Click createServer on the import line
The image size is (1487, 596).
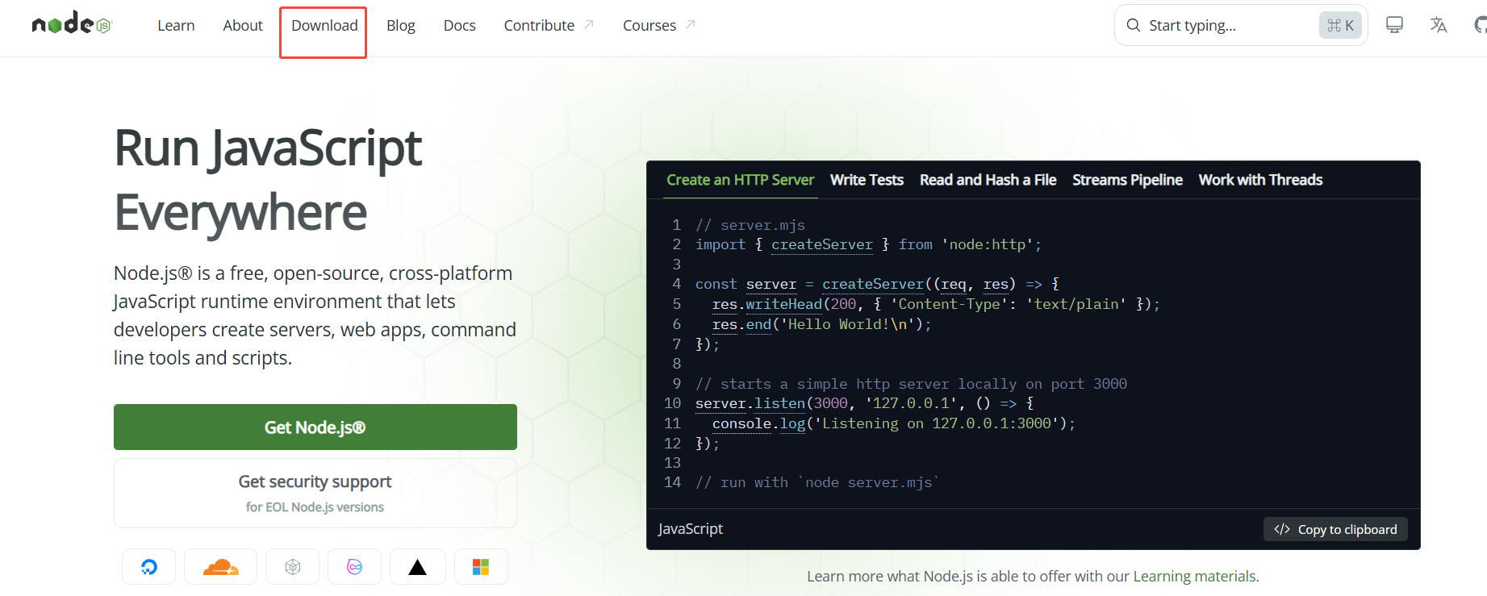click(822, 244)
